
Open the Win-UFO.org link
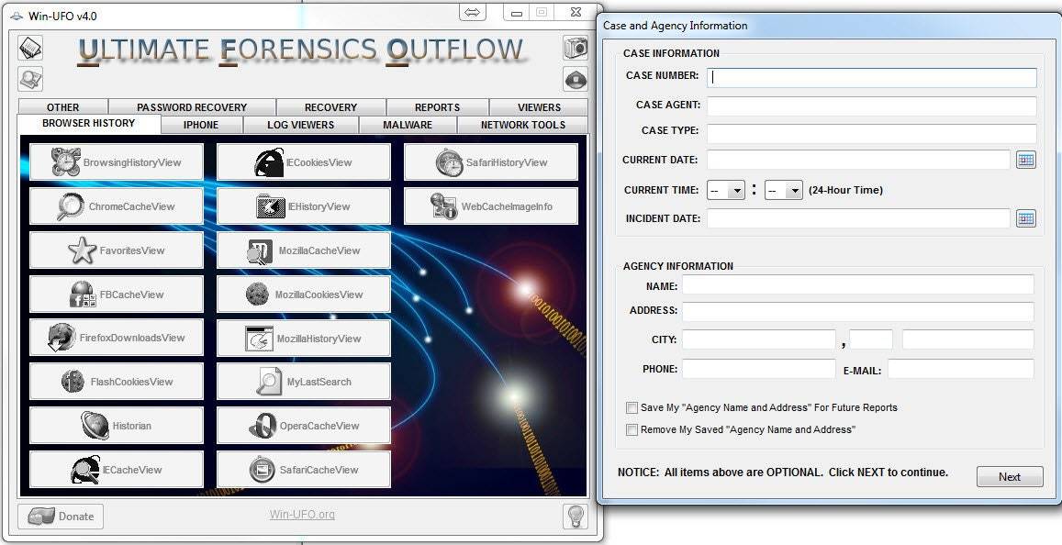(x=302, y=515)
